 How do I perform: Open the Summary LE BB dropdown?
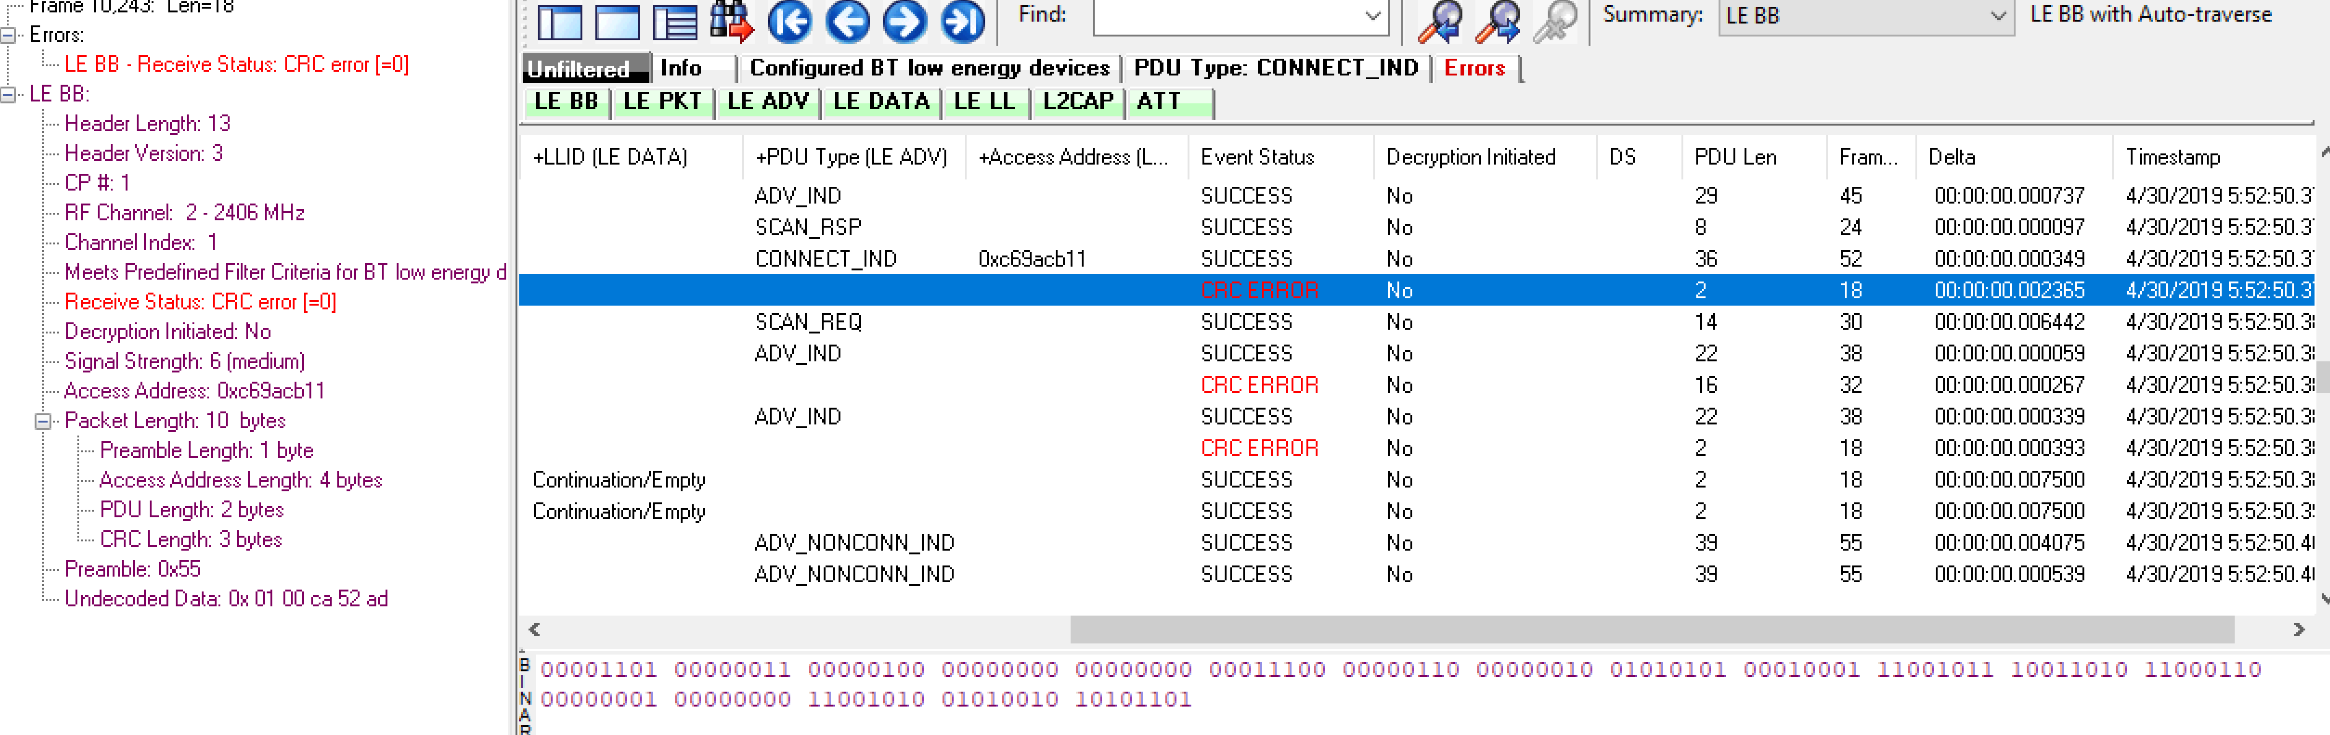(1998, 15)
